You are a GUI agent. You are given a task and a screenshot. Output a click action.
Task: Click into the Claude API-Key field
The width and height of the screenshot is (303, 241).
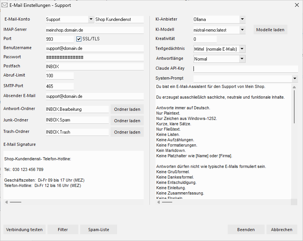tap(245, 69)
